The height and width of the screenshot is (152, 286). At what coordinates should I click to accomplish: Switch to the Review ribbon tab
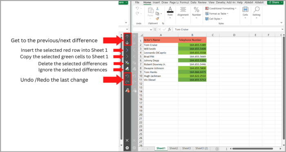pos(202,2)
